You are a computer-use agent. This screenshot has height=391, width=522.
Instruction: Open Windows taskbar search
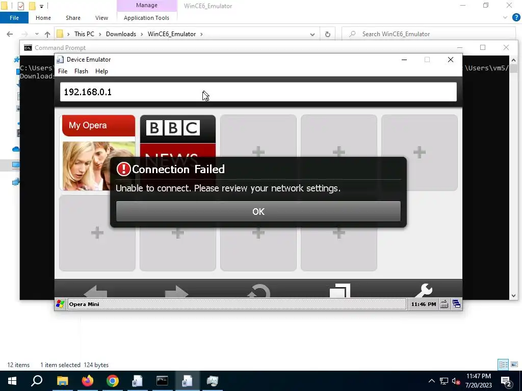37,381
